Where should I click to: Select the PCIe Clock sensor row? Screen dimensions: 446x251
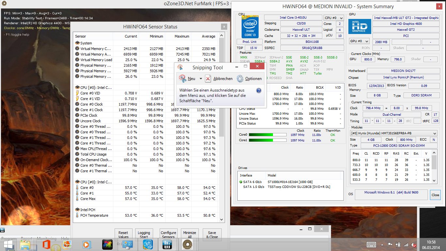pyautogui.click(x=145, y=115)
